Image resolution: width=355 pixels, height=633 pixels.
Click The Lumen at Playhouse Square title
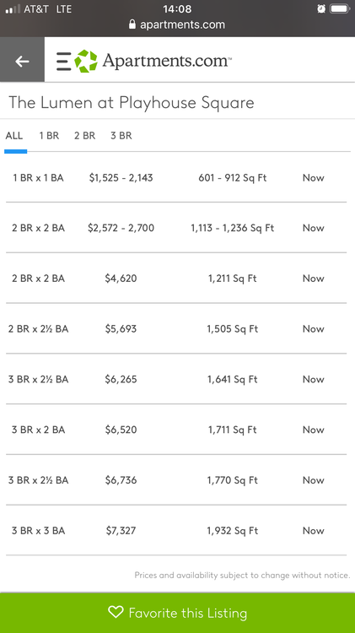tap(132, 102)
